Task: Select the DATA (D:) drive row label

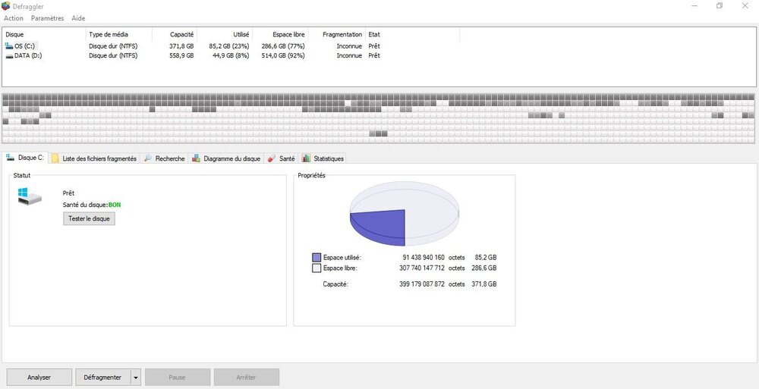Action: pyautogui.click(x=28, y=55)
